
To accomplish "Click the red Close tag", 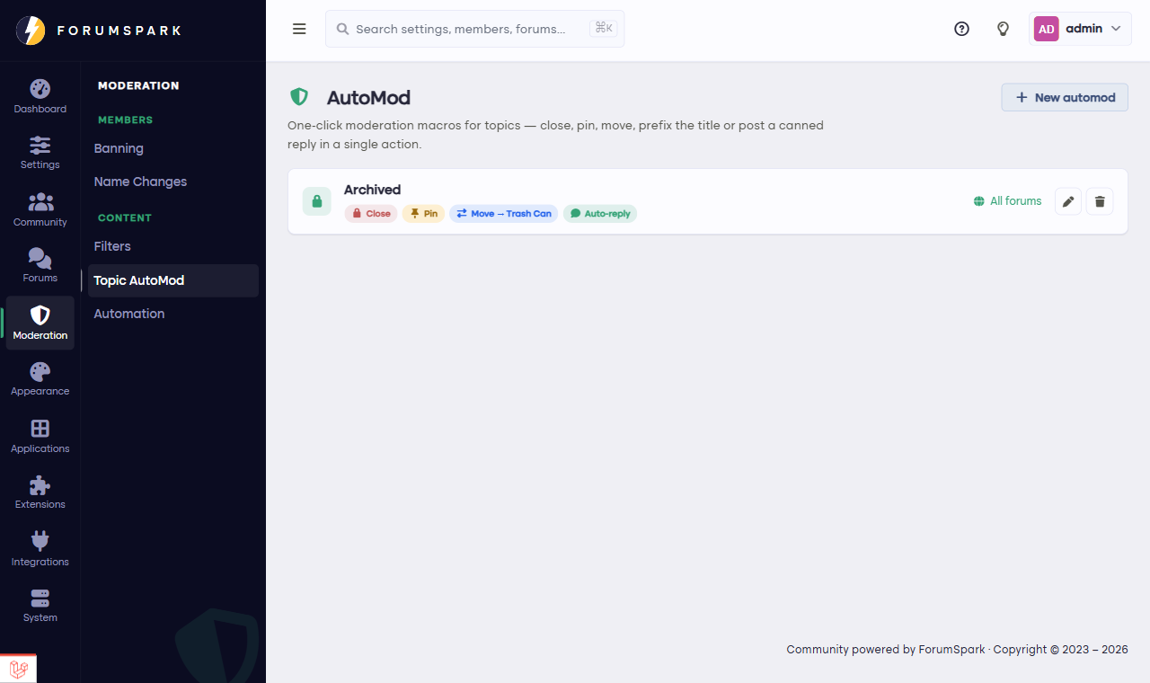I will (x=371, y=214).
